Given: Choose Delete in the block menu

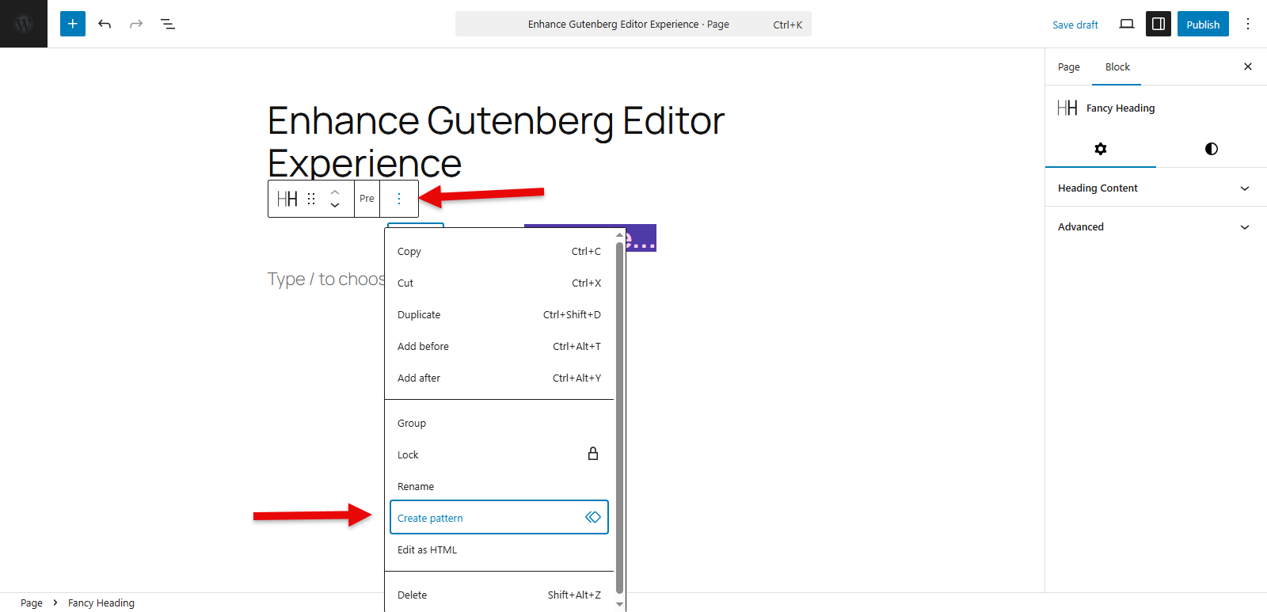Looking at the screenshot, I should pyautogui.click(x=499, y=595).
